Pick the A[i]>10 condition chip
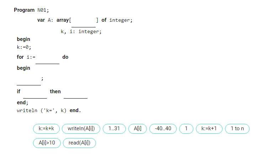 point(47,143)
